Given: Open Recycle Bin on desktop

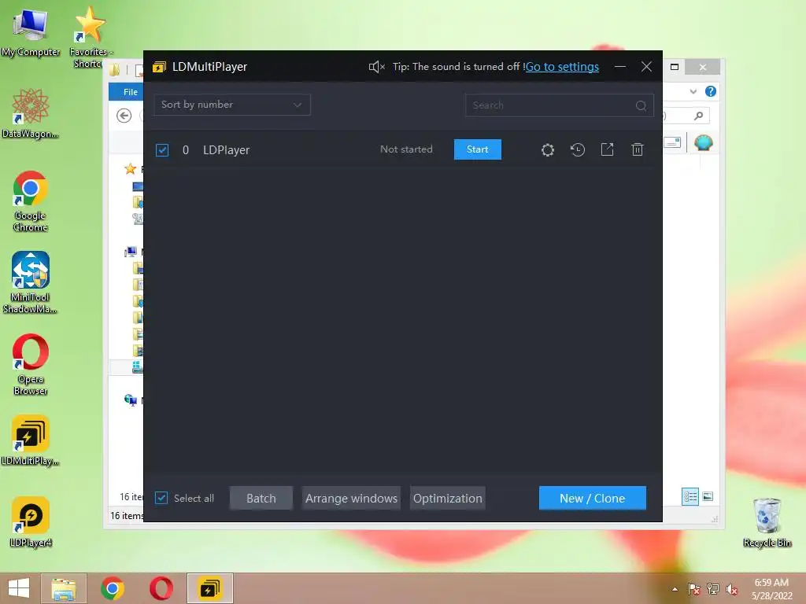Looking at the screenshot, I should tap(767, 522).
